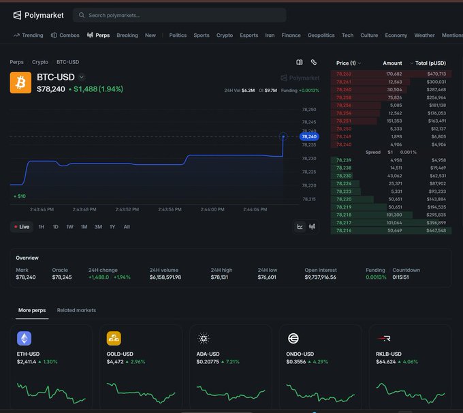Select the 1Y time range
463x413 pixels.
click(x=112, y=227)
